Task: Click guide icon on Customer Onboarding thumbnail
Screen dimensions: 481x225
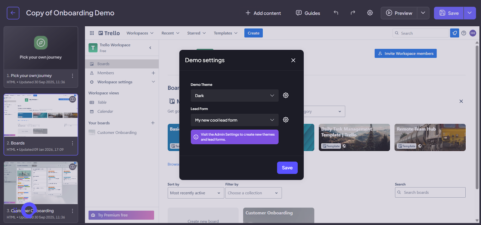Action: click(72, 167)
